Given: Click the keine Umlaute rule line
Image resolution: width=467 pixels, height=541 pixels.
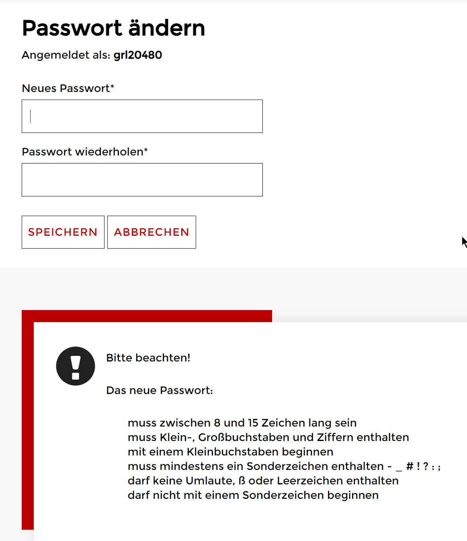Looking at the screenshot, I should (x=263, y=481).
